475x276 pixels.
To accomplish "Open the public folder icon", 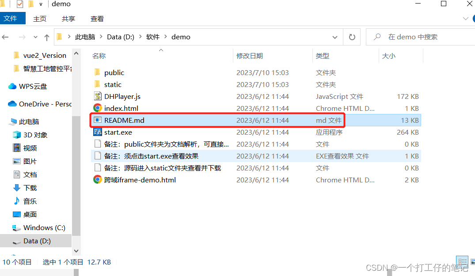I will (x=97, y=72).
